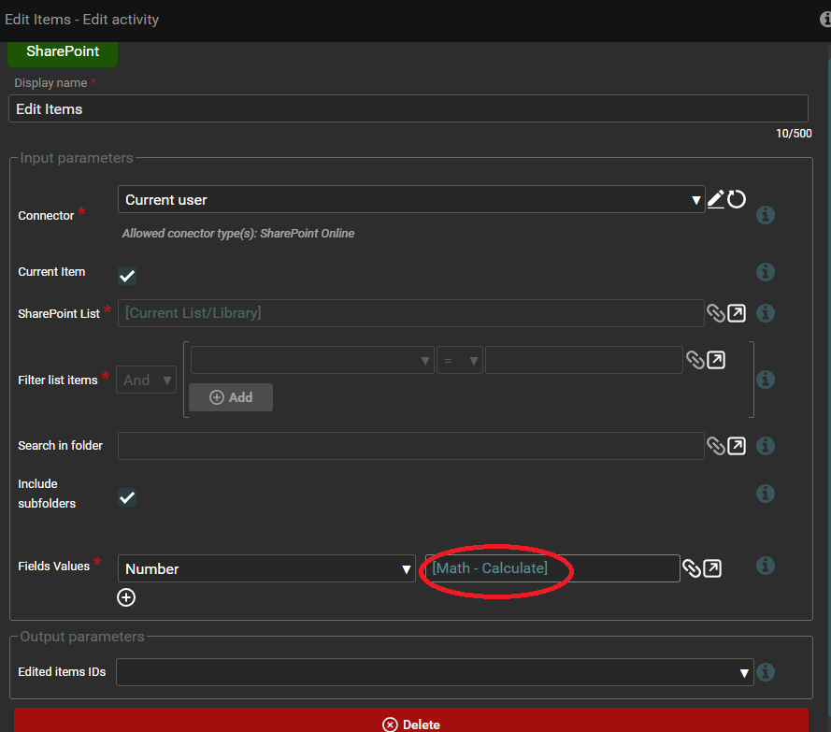Click the Display name text field
831x732 pixels.
(408, 109)
